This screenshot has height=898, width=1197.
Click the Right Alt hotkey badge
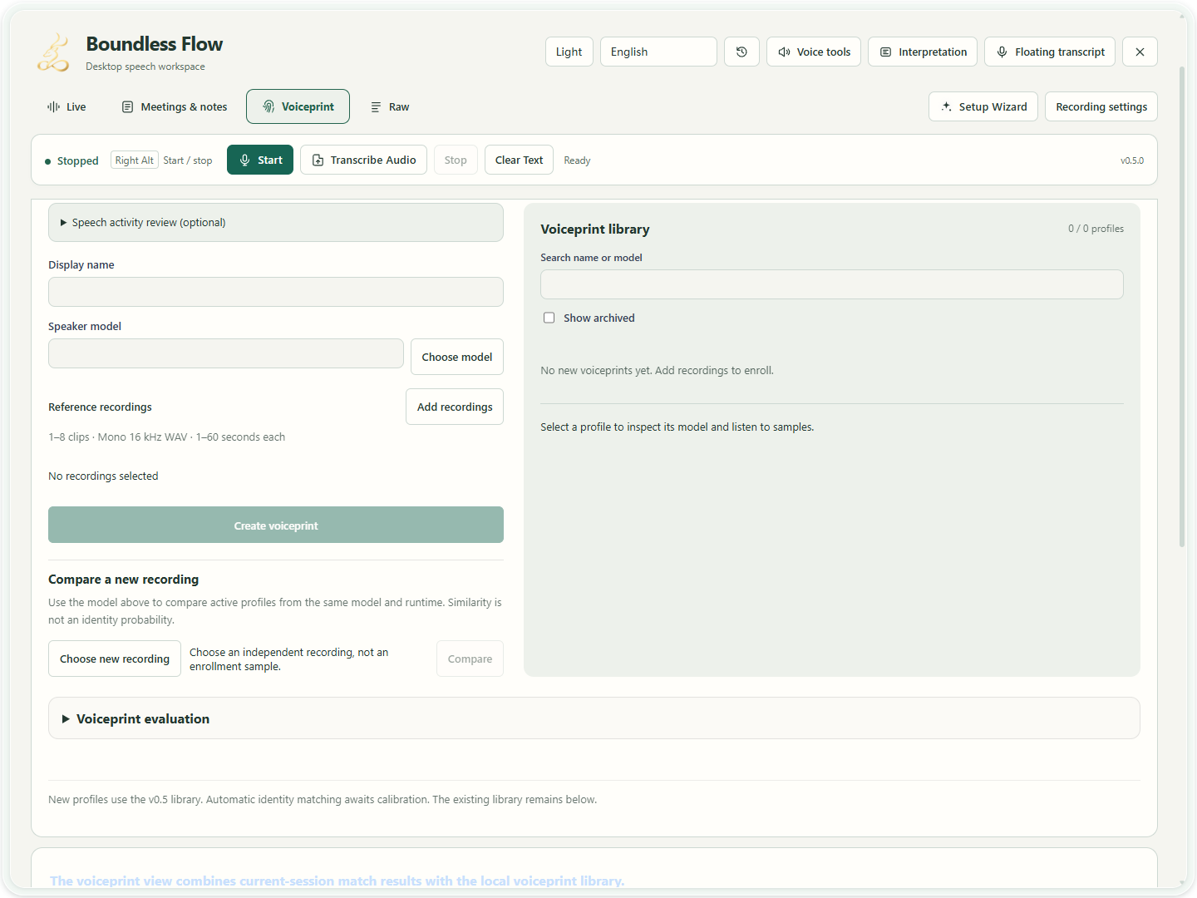[x=135, y=160]
